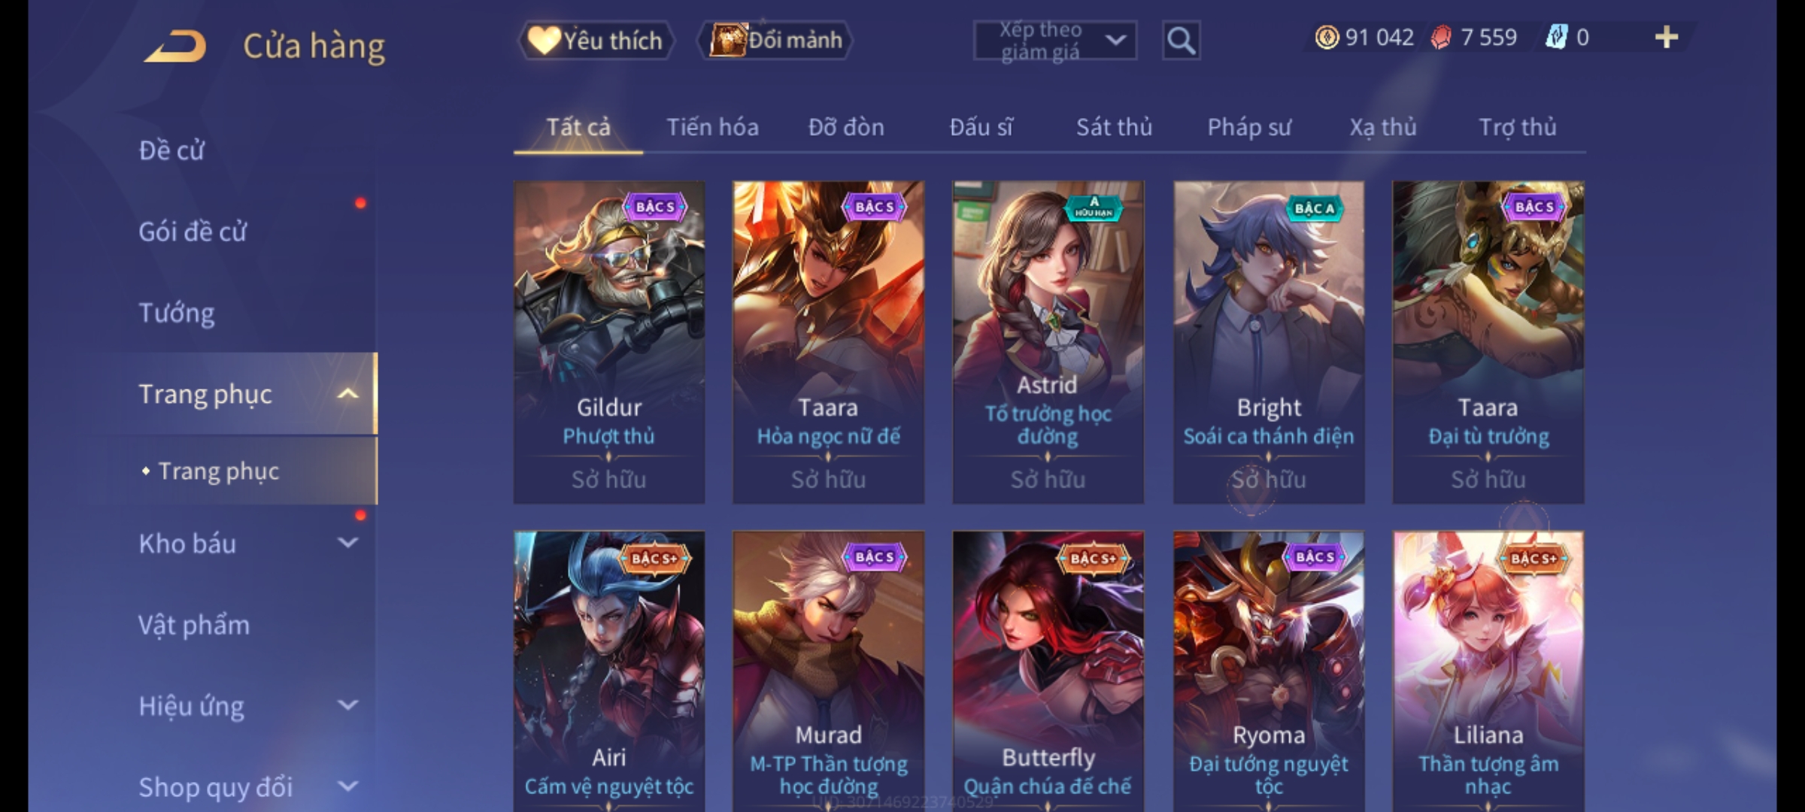Tap the back arrow icon
The width and height of the screenshot is (1805, 812).
(x=175, y=46)
